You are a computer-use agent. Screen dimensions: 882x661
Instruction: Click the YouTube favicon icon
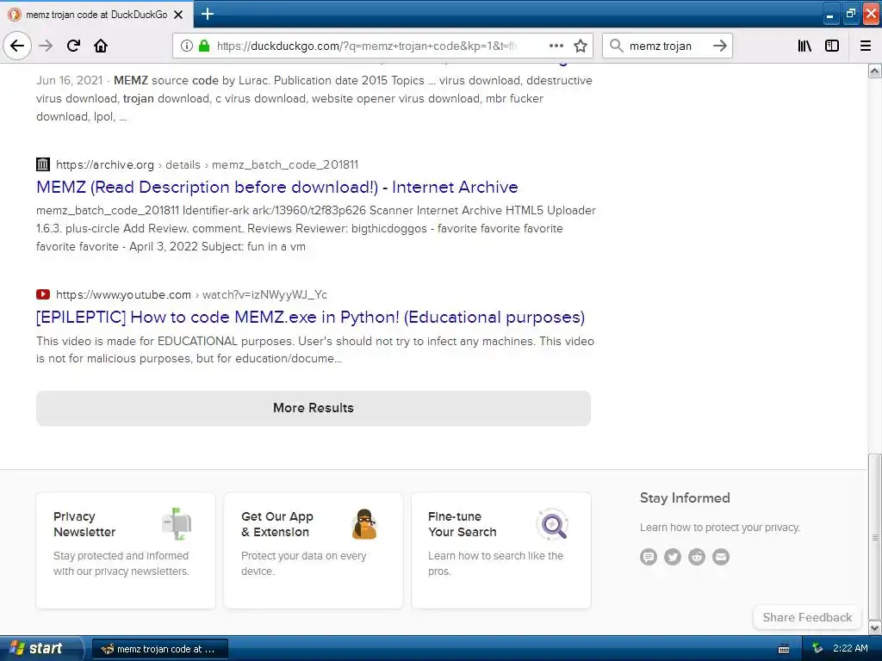43,294
